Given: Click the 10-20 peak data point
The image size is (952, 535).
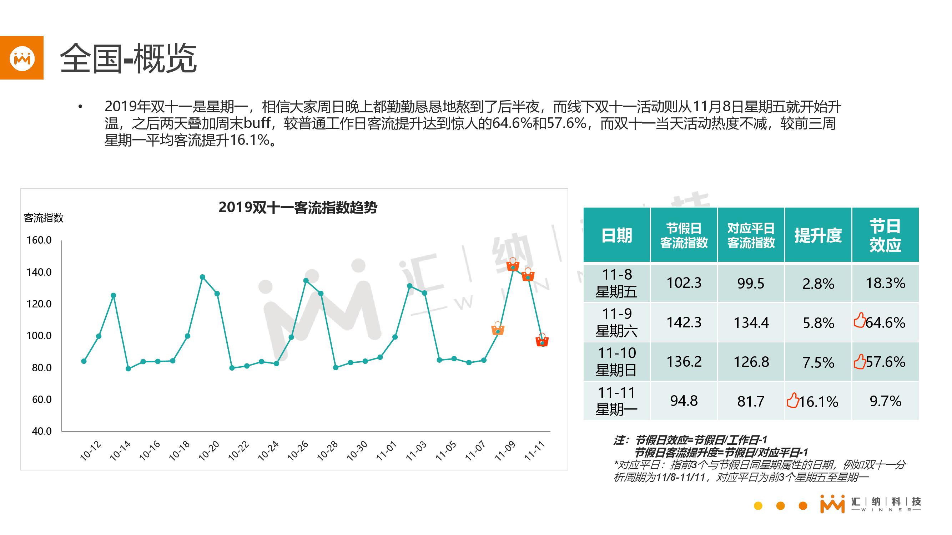Looking at the screenshot, I should tap(202, 277).
